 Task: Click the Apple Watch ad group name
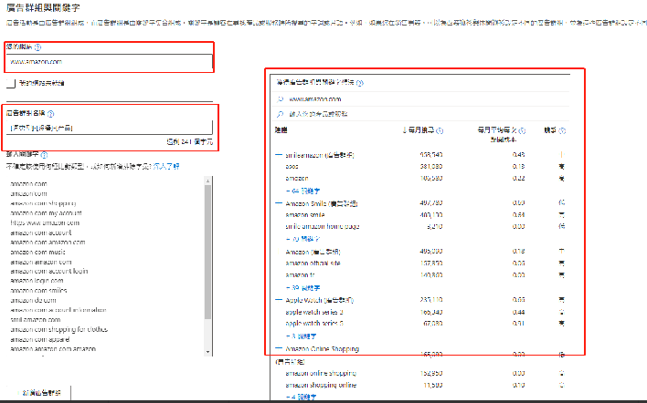(x=319, y=300)
